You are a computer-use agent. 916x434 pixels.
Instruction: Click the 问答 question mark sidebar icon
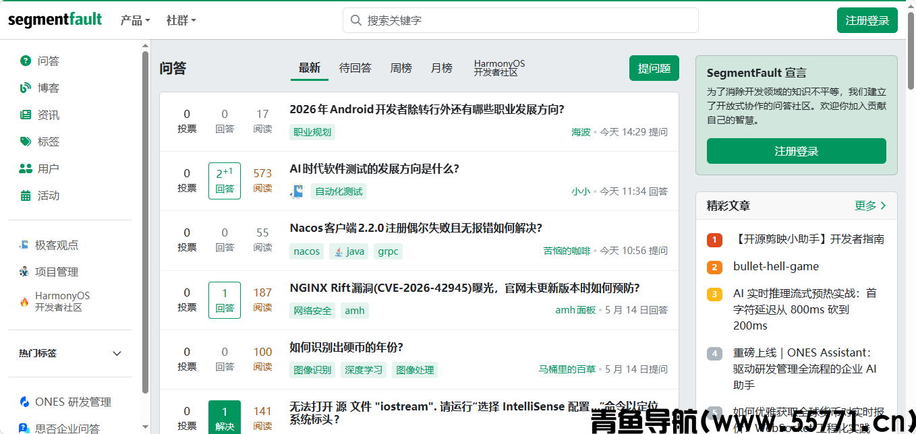pos(26,61)
